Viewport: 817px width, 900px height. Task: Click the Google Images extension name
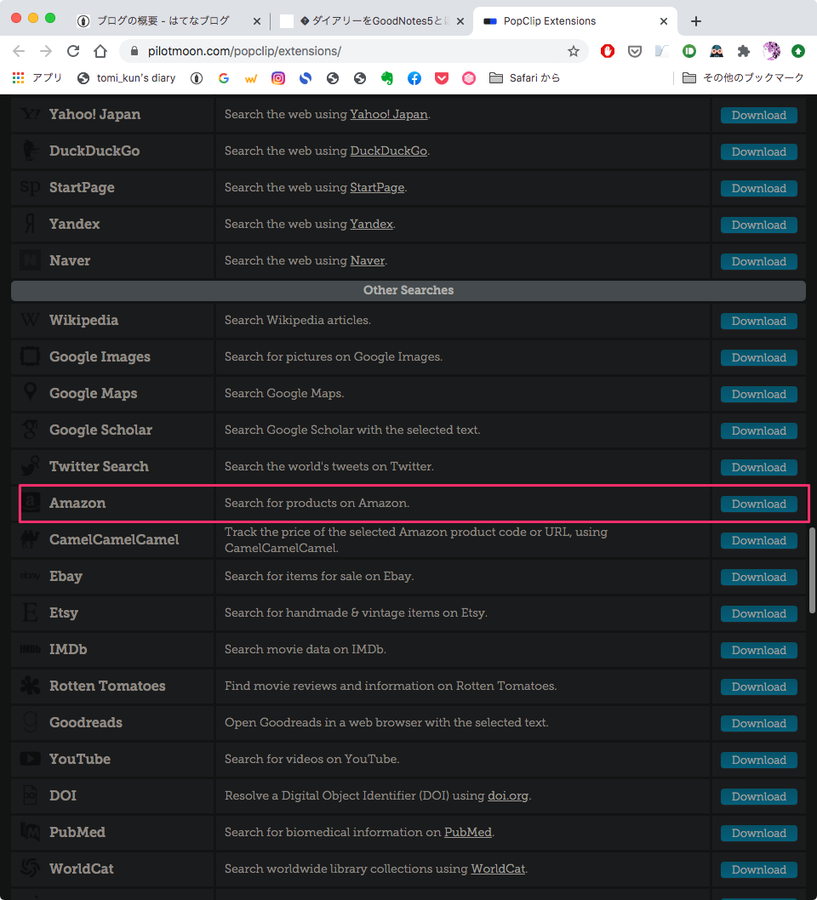click(100, 356)
